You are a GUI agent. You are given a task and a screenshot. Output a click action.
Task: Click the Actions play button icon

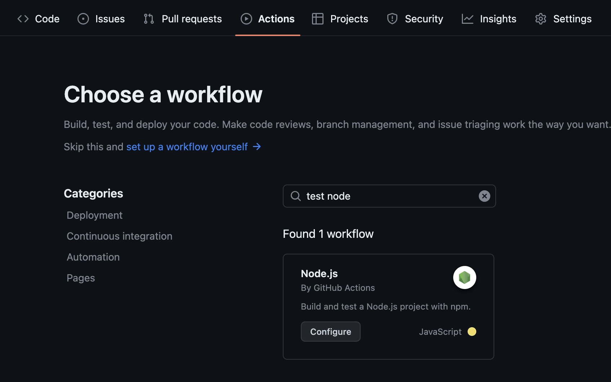[x=246, y=18]
